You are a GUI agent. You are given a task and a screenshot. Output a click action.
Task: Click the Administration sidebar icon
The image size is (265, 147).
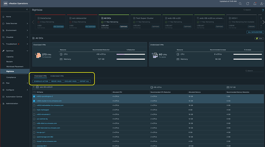pyautogui.click(x=3, y=103)
